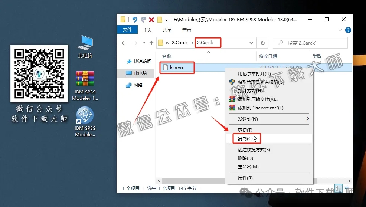This screenshot has height=207, width=366.
Task: Click the address breadcrumb double chevron
Action: tap(167, 43)
